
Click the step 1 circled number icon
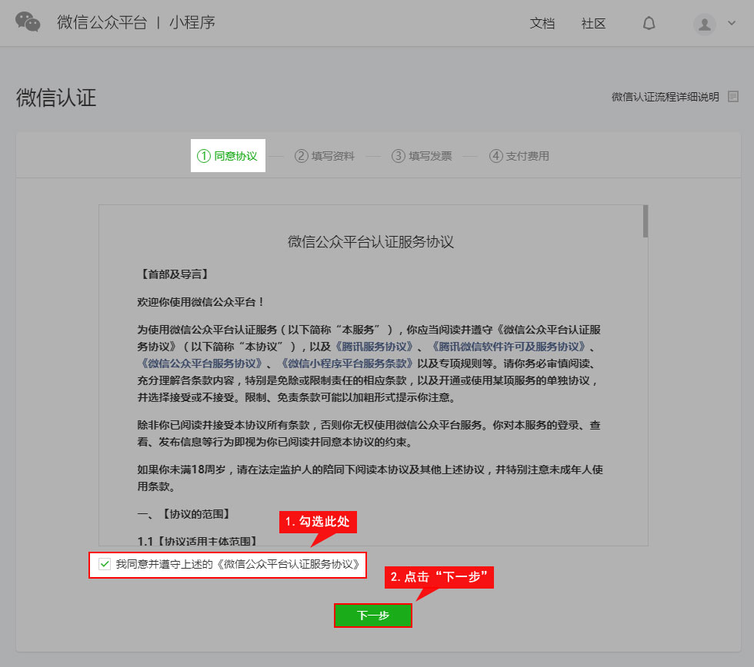click(x=204, y=156)
